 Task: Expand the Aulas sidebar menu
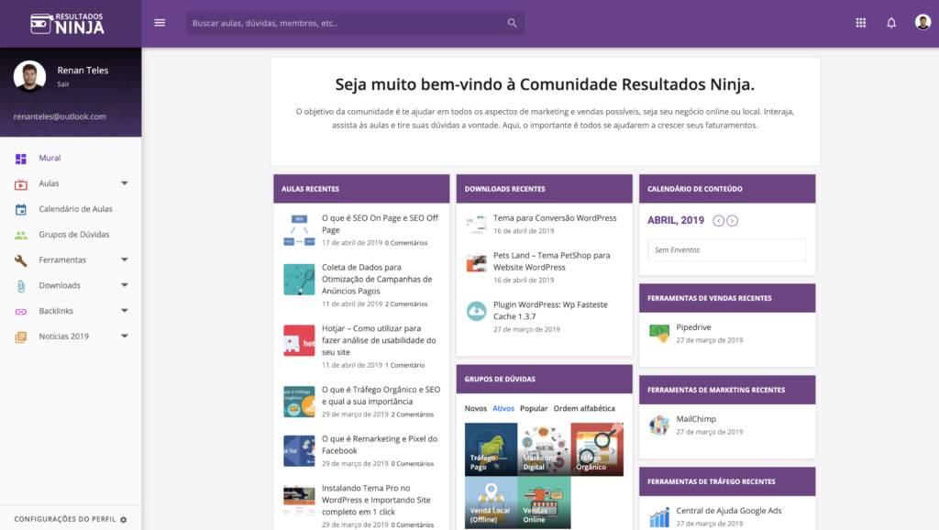[x=127, y=182]
